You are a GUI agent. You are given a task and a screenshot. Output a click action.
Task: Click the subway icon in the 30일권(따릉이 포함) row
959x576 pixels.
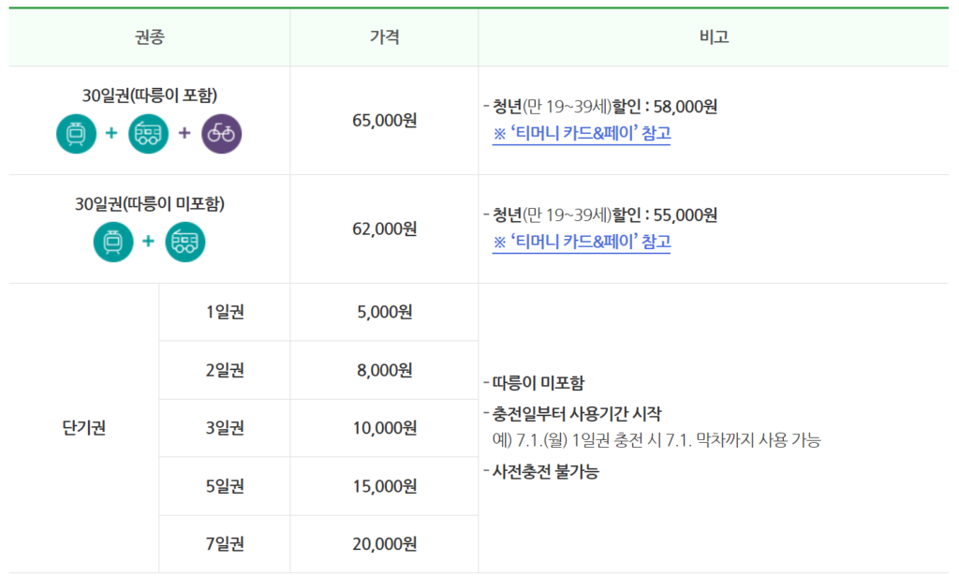[76, 133]
